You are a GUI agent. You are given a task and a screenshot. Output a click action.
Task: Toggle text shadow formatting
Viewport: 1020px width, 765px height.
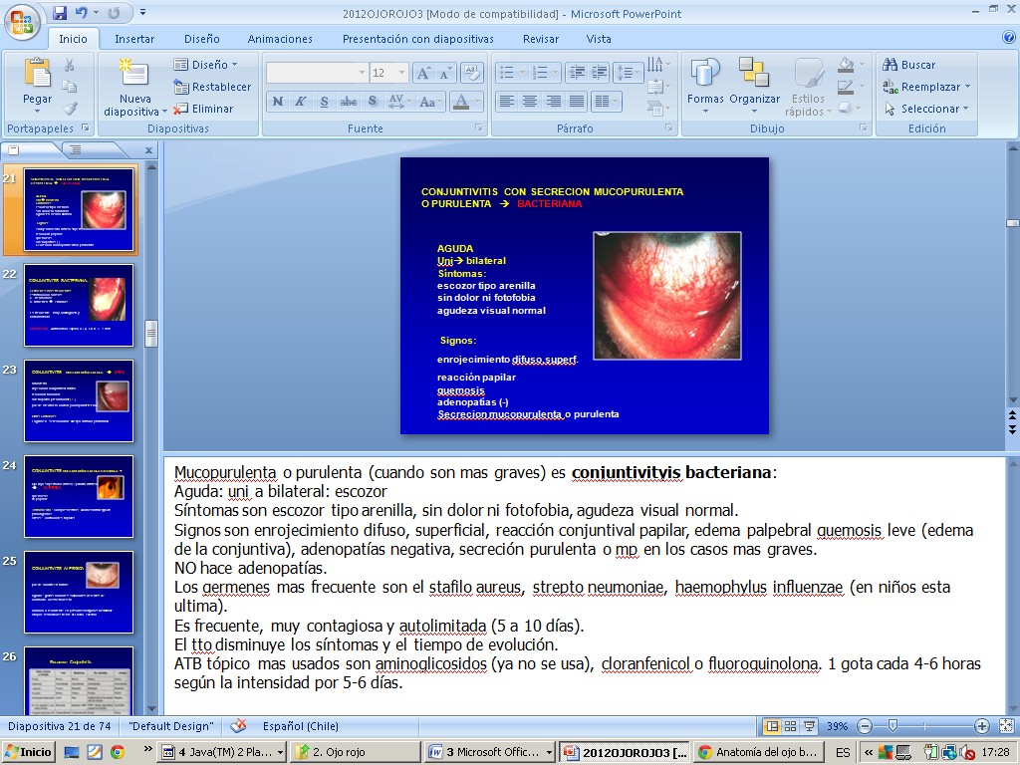click(372, 102)
